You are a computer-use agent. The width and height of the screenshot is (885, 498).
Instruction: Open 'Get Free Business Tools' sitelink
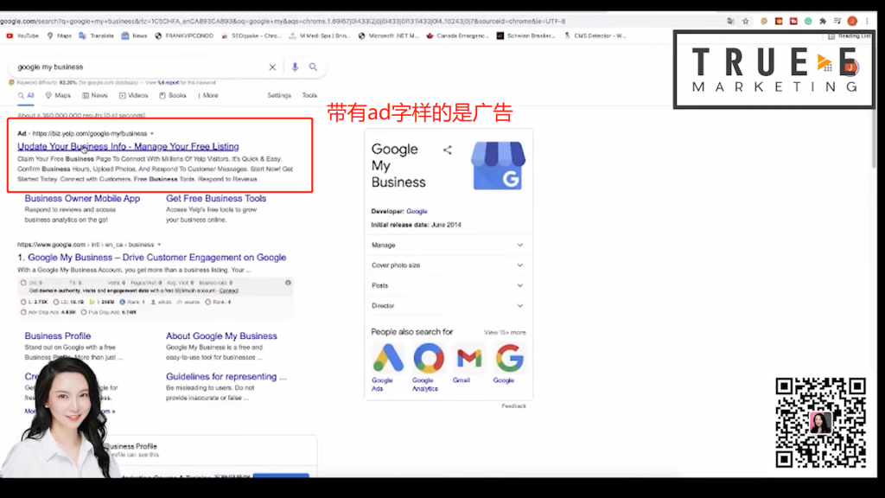(x=216, y=199)
